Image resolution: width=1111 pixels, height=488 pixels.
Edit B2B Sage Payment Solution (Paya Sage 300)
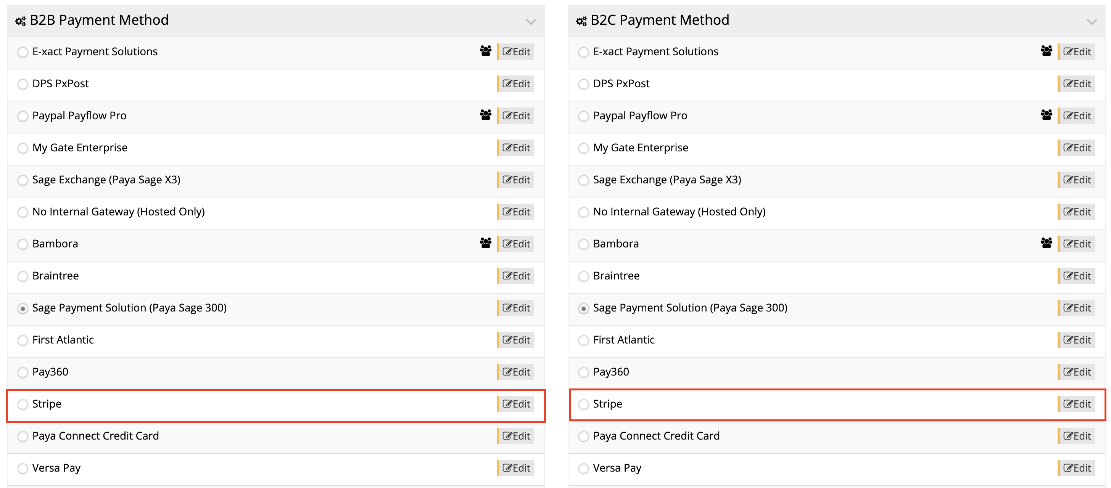(516, 308)
